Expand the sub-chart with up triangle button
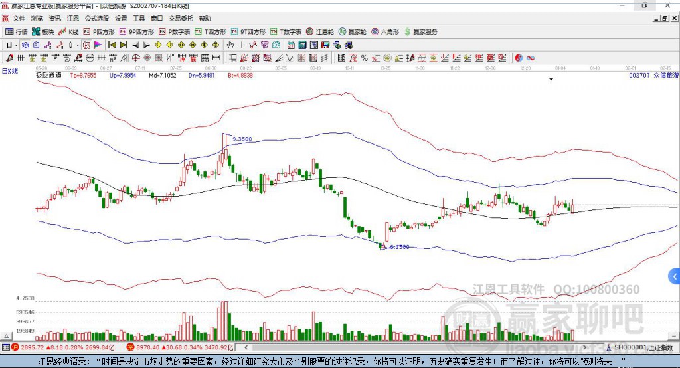The height and width of the screenshot is (368, 680). click(x=6, y=336)
